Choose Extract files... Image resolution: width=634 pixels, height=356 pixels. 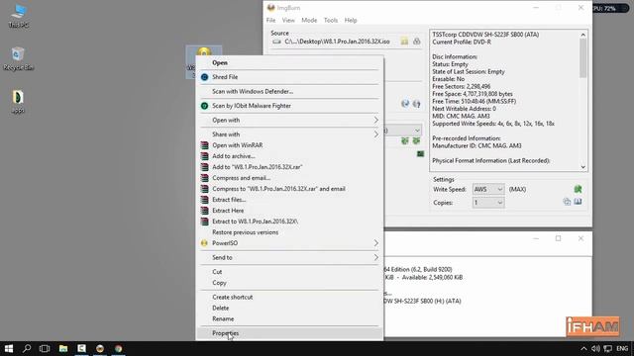tap(289, 200)
